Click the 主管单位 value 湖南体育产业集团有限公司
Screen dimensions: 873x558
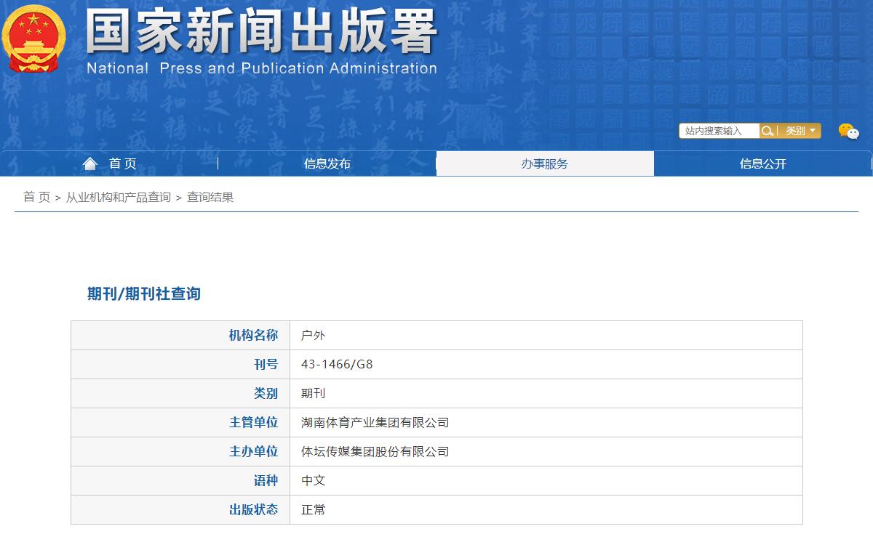[375, 422]
